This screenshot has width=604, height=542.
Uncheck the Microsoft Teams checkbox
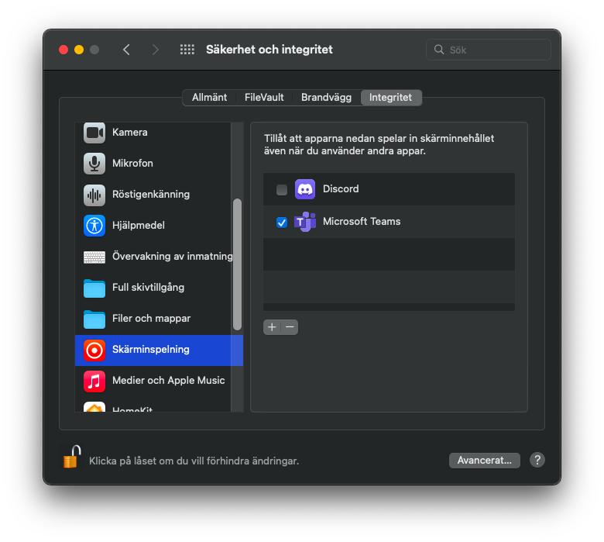coord(282,223)
